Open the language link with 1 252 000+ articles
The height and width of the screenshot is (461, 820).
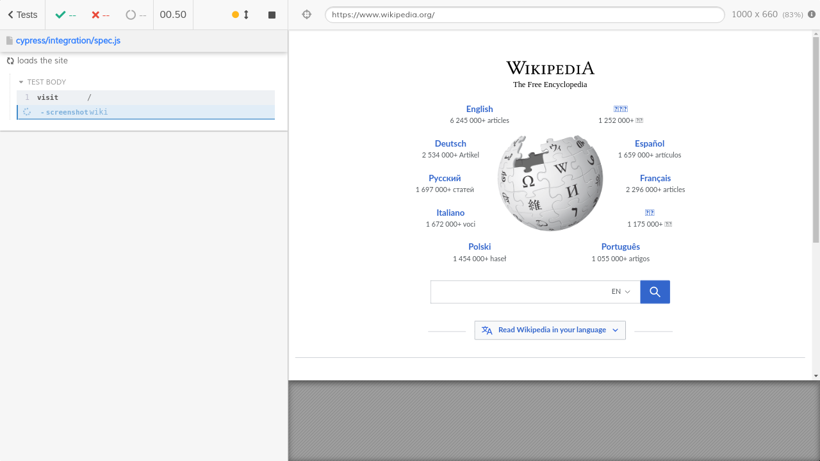click(x=621, y=109)
